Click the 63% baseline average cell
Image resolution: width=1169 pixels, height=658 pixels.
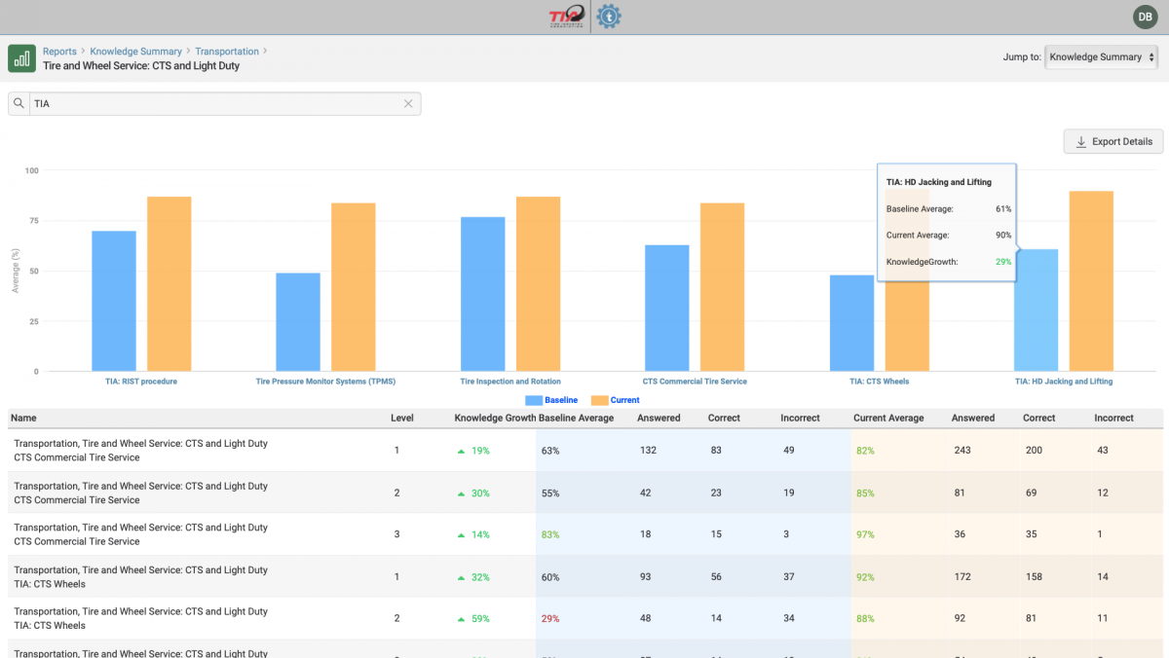pyautogui.click(x=550, y=451)
